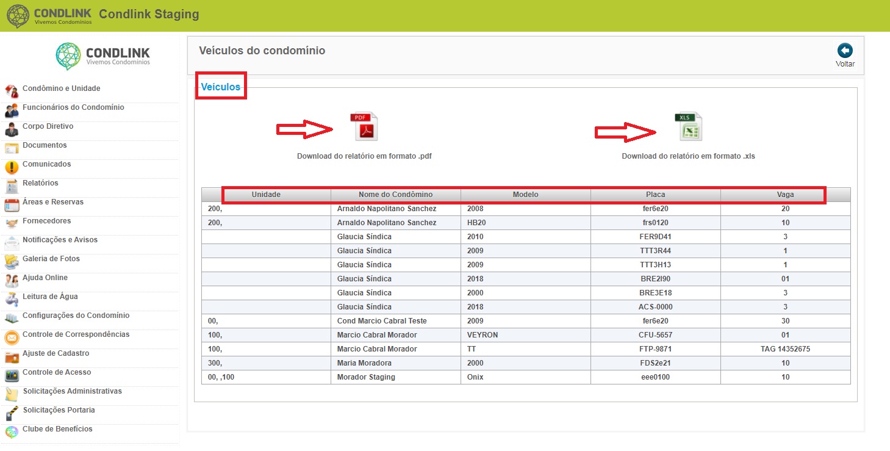Sort by Nome do Condômino column header
This screenshot has height=451, width=890.
(395, 195)
